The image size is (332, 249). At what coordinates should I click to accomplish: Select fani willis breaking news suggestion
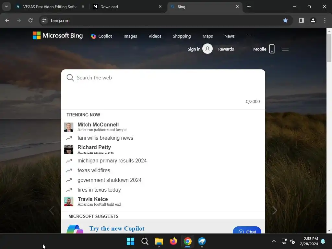point(163,138)
